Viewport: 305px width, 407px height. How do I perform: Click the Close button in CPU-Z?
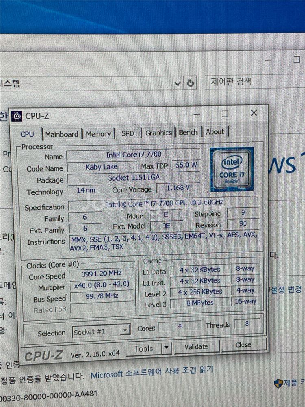(x=244, y=345)
